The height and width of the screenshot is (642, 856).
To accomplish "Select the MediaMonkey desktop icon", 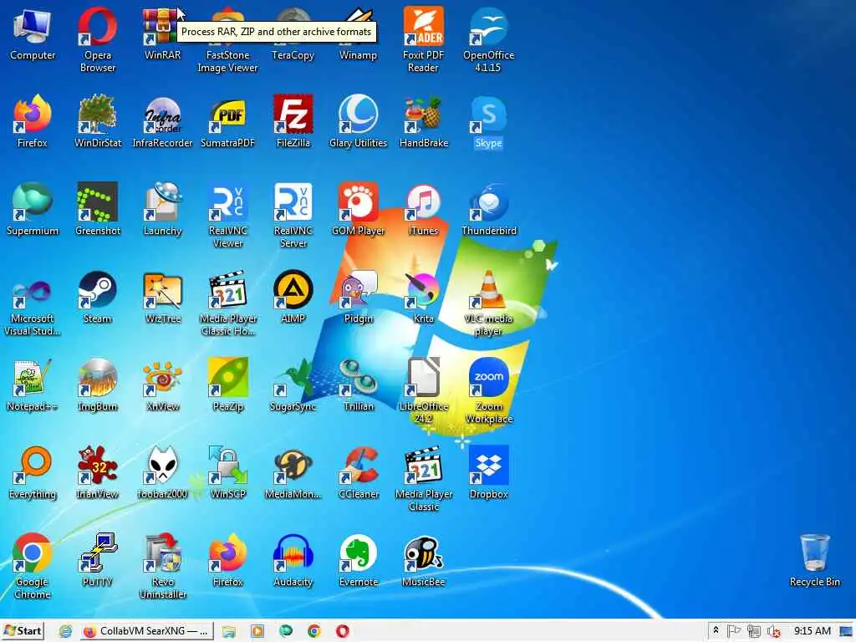I will [293, 473].
